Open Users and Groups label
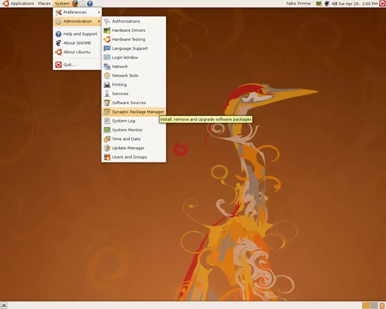Viewport: 386px width, 309px height. click(x=129, y=157)
